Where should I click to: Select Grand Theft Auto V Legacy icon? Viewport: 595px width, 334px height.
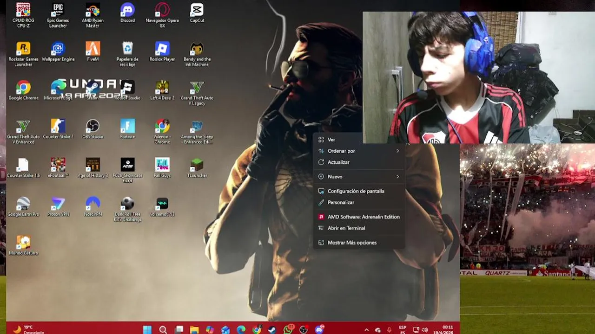[x=197, y=93]
